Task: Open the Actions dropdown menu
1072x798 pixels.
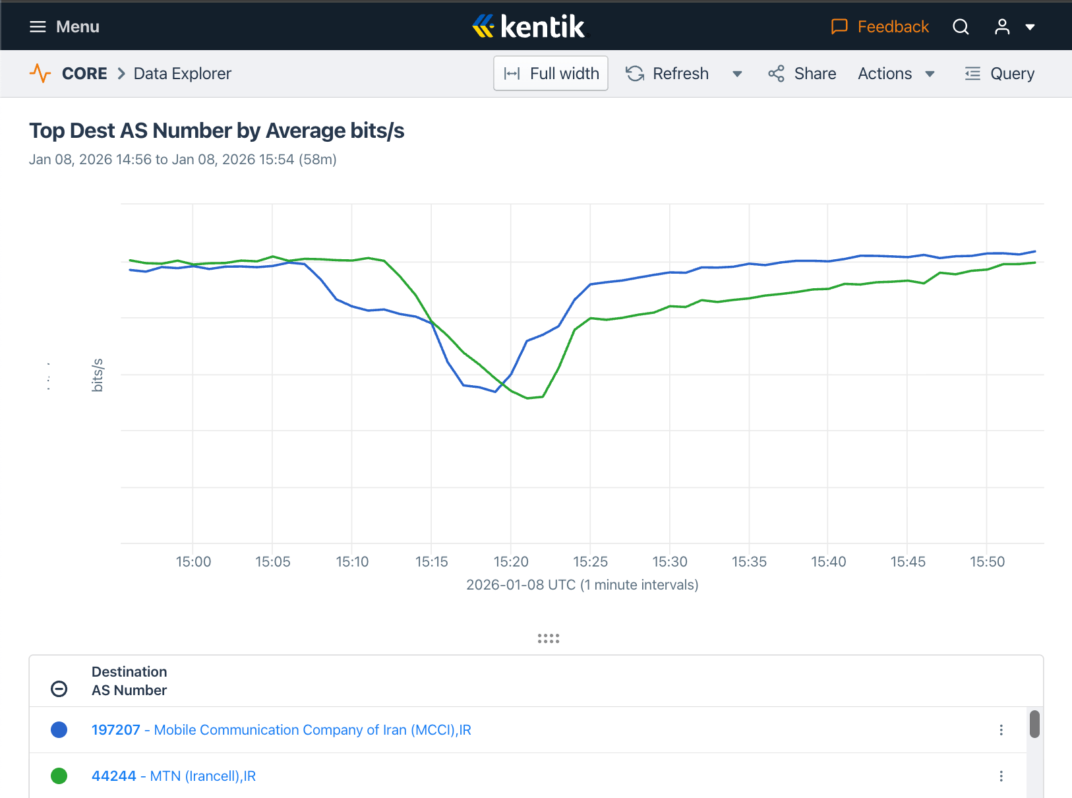Action: click(896, 73)
